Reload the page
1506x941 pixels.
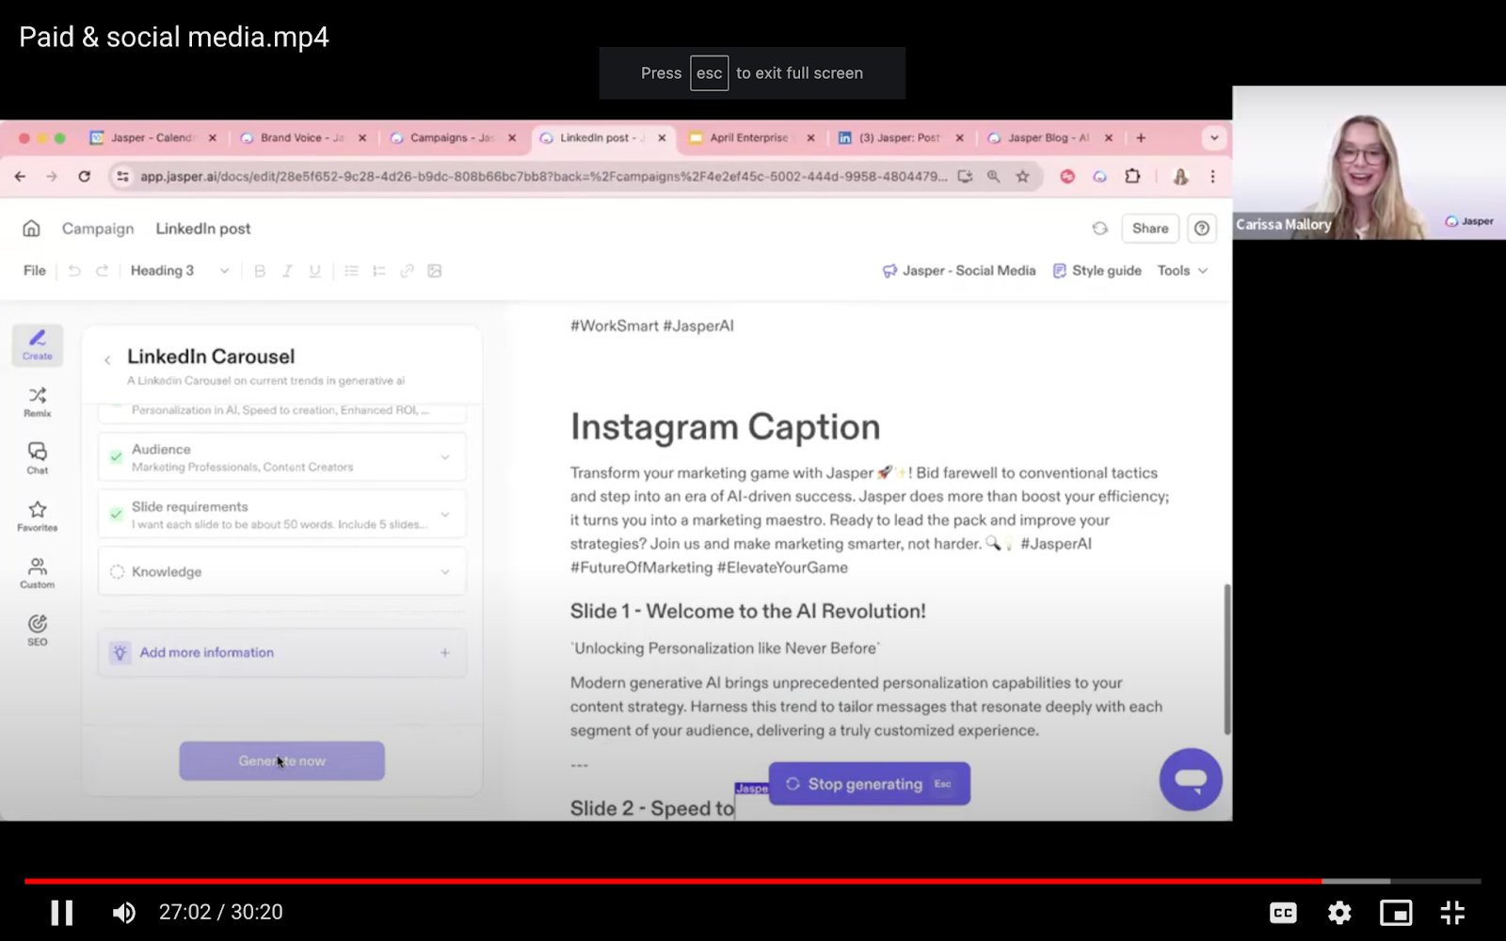coord(84,176)
